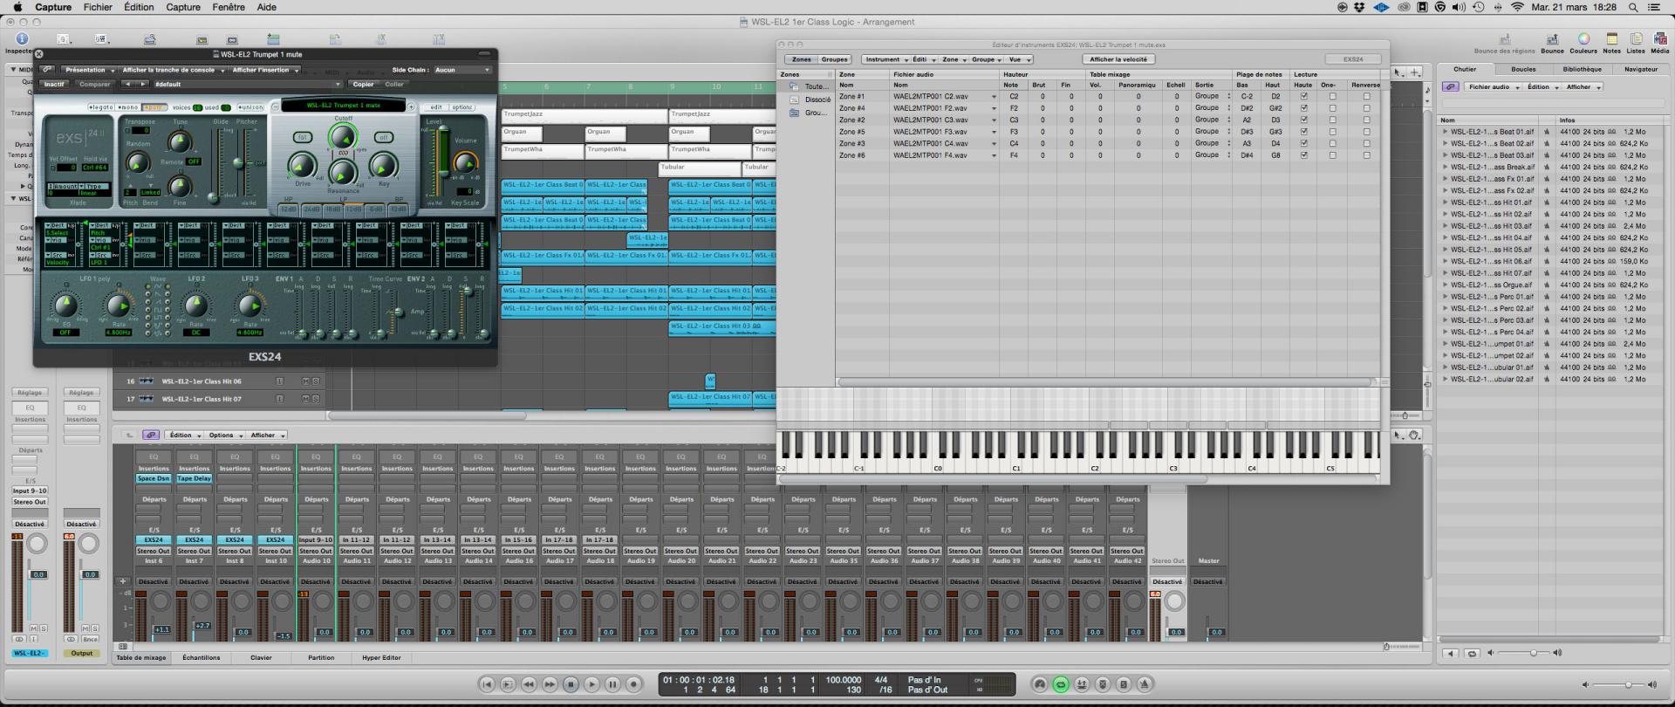Toggle Haute checkbox for Zone #6

[1304, 155]
